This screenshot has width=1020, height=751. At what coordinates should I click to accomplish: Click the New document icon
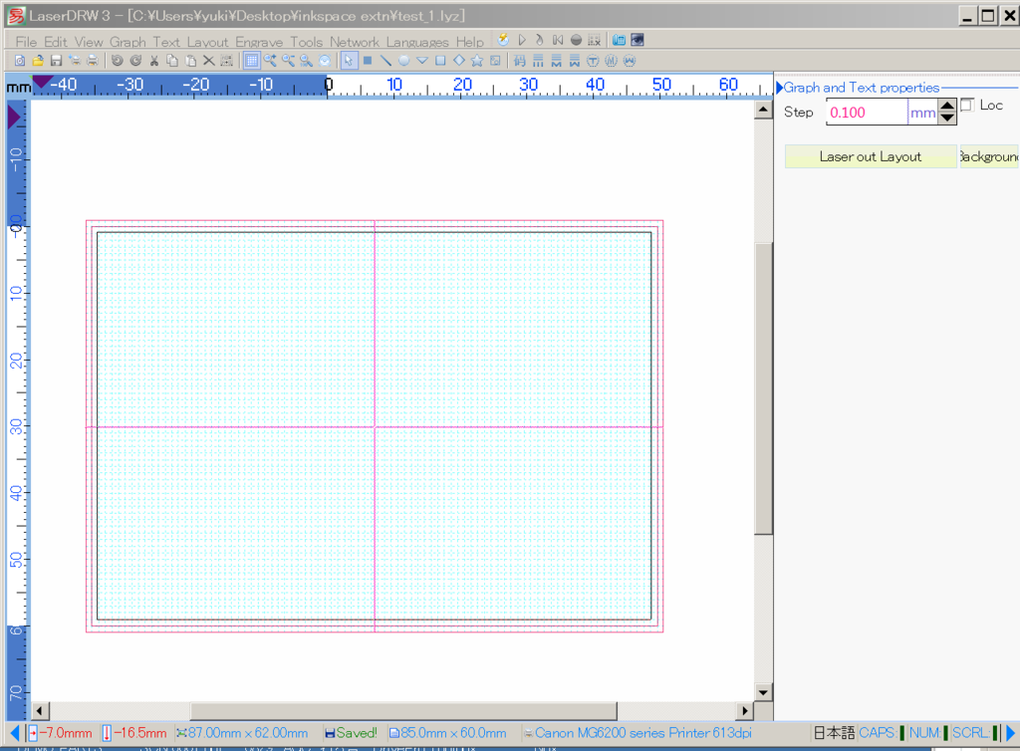tap(20, 61)
